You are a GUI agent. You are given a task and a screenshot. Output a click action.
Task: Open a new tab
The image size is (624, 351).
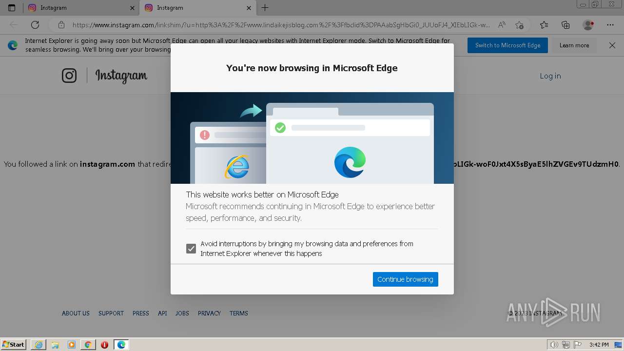[265, 8]
